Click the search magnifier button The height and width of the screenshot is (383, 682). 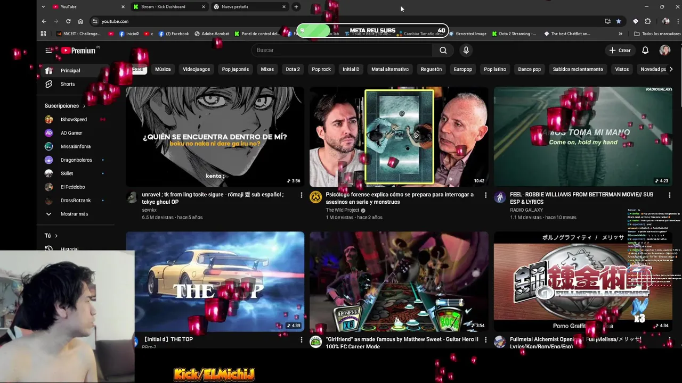[443, 50]
